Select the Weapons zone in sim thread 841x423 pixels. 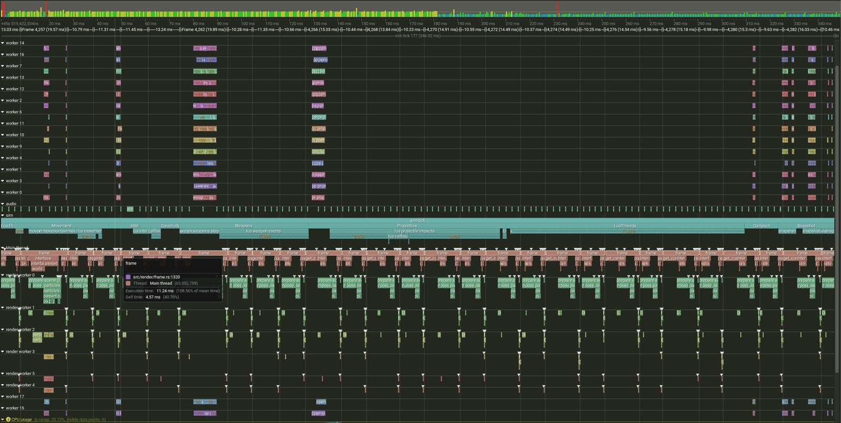[243, 226]
